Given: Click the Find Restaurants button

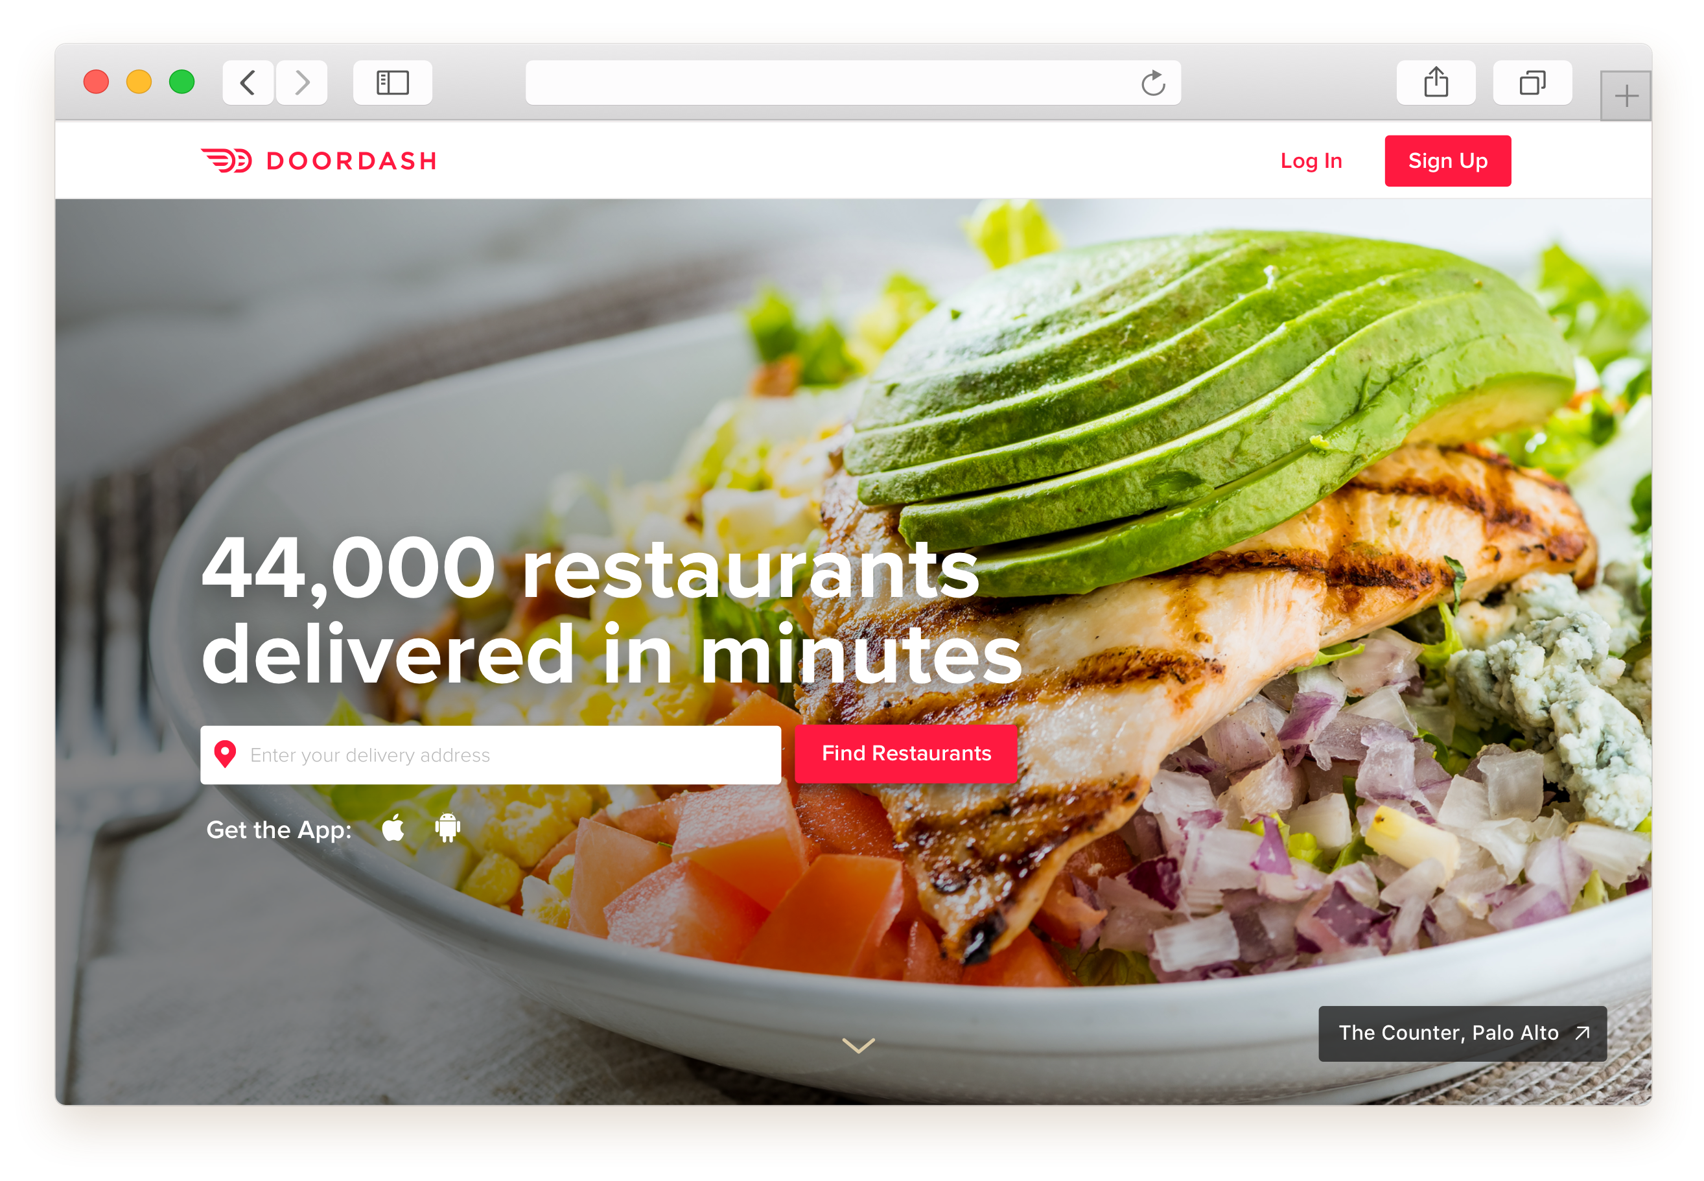Looking at the screenshot, I should [x=905, y=753].
